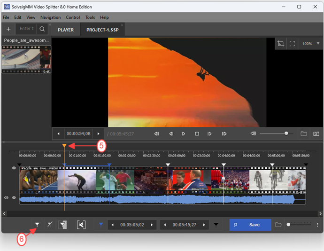Select the People_are_awesom media thumbnail
The image size is (324, 251).
pos(26,59)
